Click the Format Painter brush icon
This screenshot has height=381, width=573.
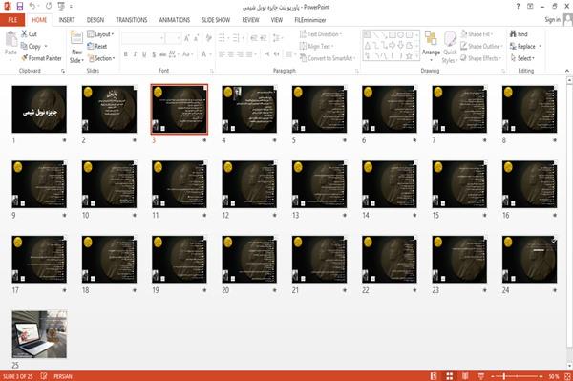[24, 58]
